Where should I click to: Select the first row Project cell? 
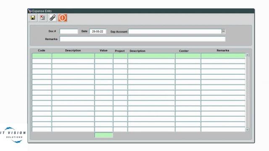tap(121, 56)
